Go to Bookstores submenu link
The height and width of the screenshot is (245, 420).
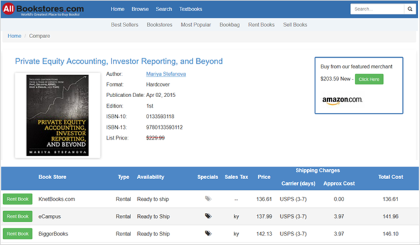pos(159,24)
